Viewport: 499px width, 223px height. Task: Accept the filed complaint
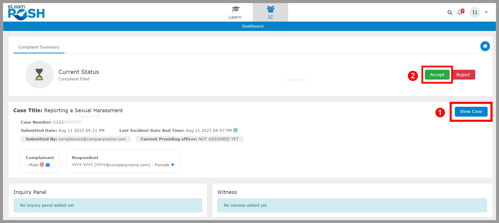(x=437, y=75)
